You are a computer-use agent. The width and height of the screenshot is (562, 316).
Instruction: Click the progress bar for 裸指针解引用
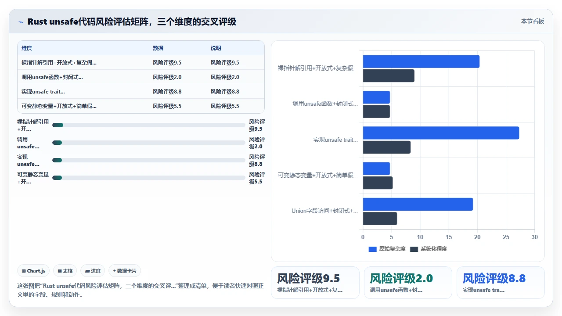(149, 125)
